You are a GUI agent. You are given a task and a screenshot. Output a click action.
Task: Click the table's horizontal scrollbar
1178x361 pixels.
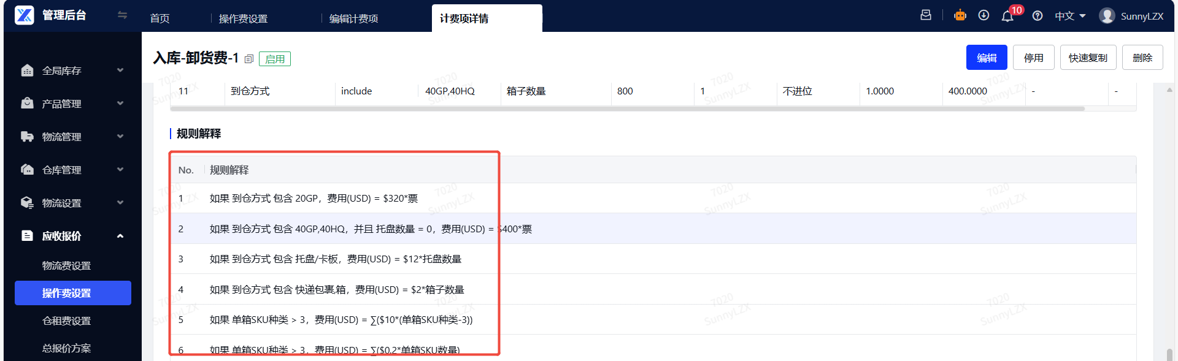pyautogui.click(x=627, y=109)
